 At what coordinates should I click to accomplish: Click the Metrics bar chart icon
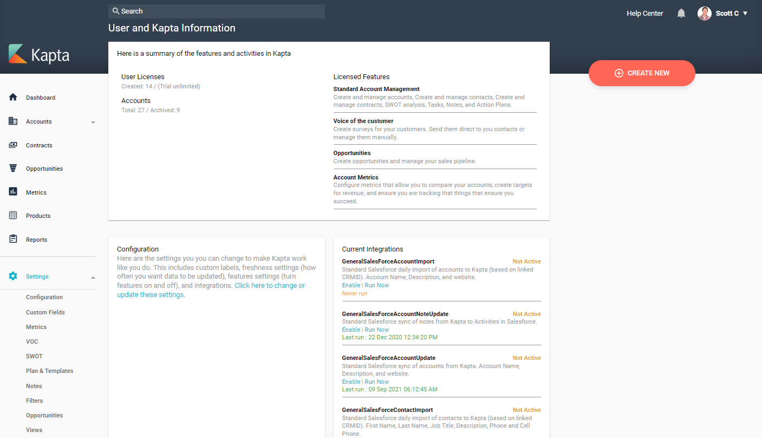click(13, 192)
